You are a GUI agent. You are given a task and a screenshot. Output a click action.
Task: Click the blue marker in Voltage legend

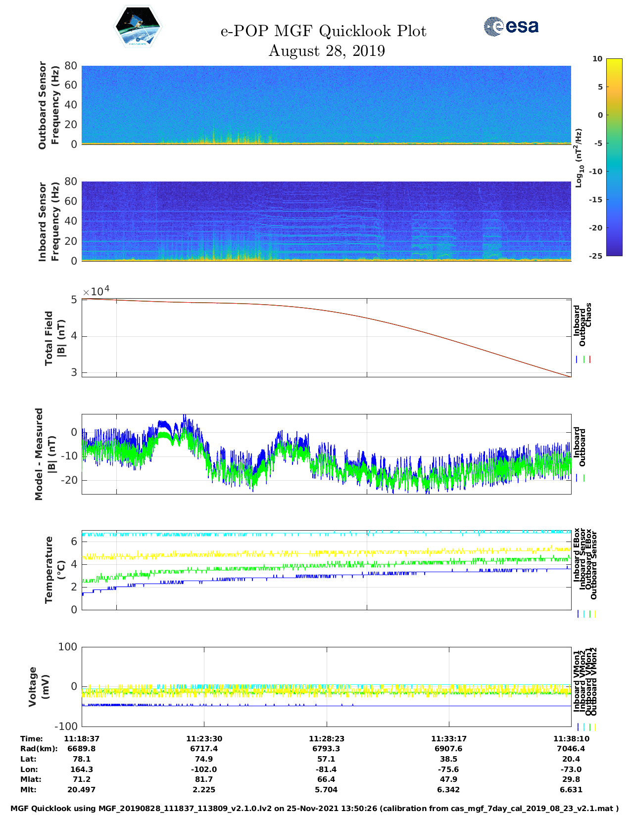(x=578, y=727)
